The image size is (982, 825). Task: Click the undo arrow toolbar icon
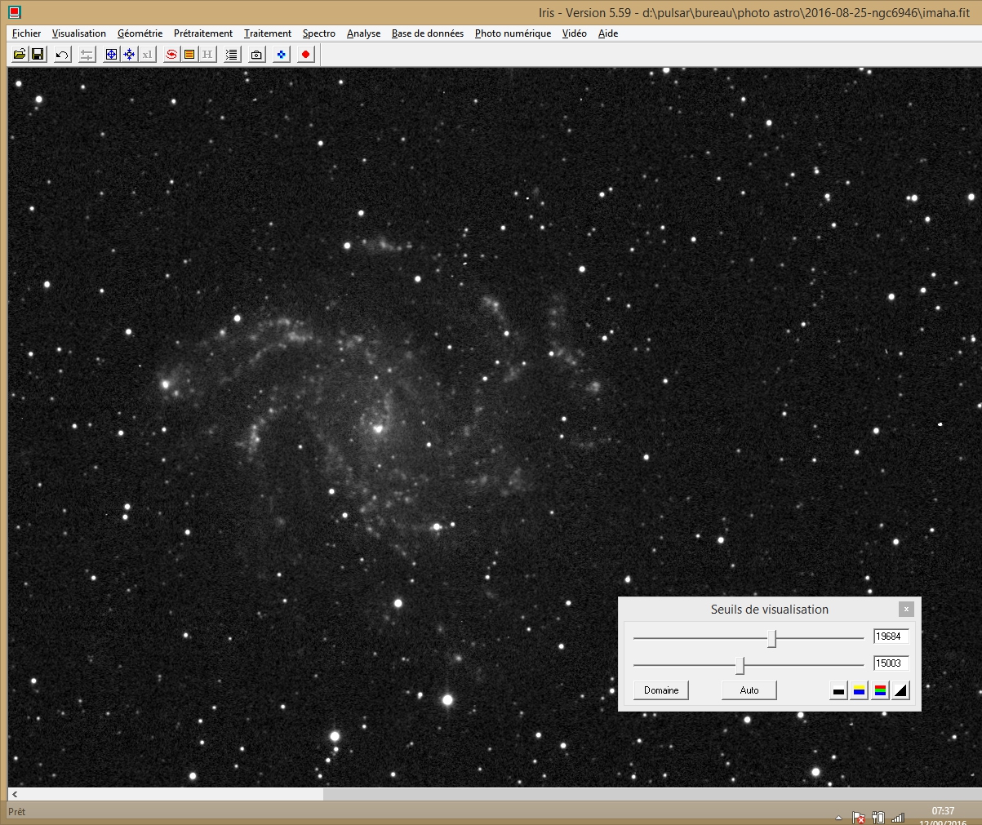coord(62,55)
